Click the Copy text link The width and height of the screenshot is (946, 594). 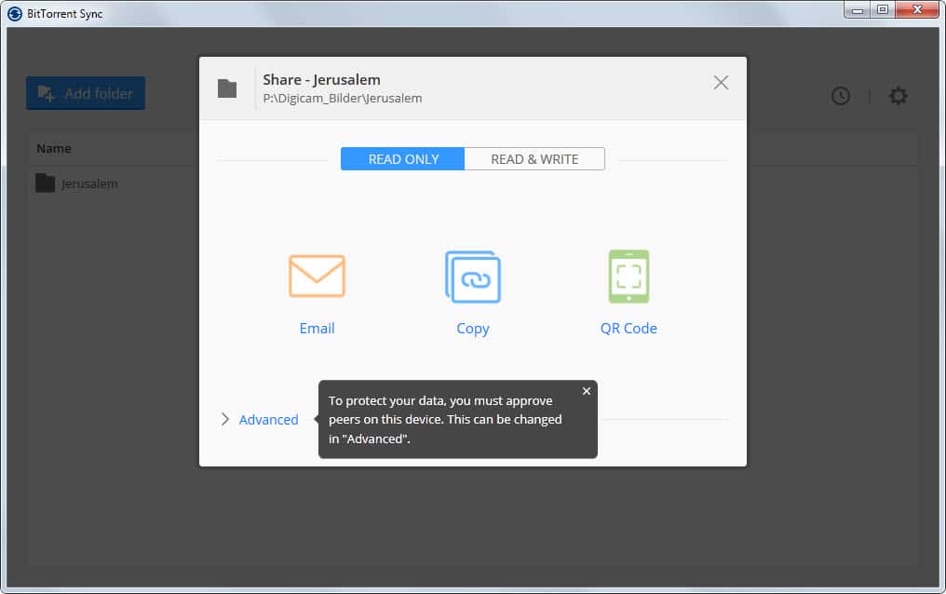[x=473, y=329]
